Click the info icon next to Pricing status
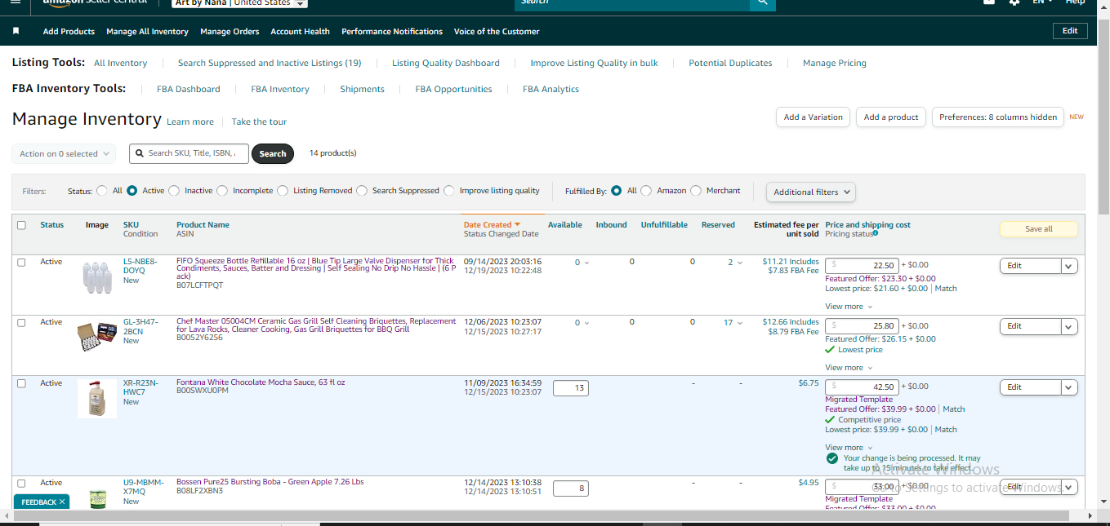Viewport: 1110px width, 526px height. pos(876,233)
